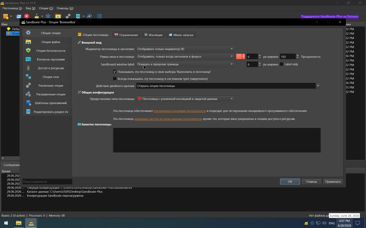Check the 'Label only' checkbox

pos(282,64)
